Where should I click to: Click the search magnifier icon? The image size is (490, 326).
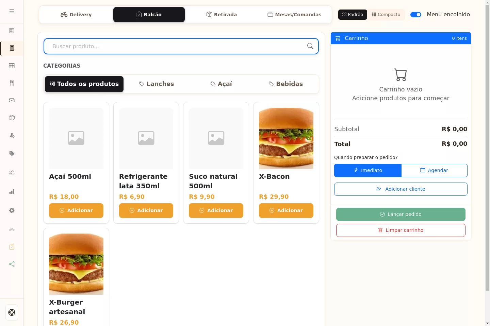pos(310,46)
